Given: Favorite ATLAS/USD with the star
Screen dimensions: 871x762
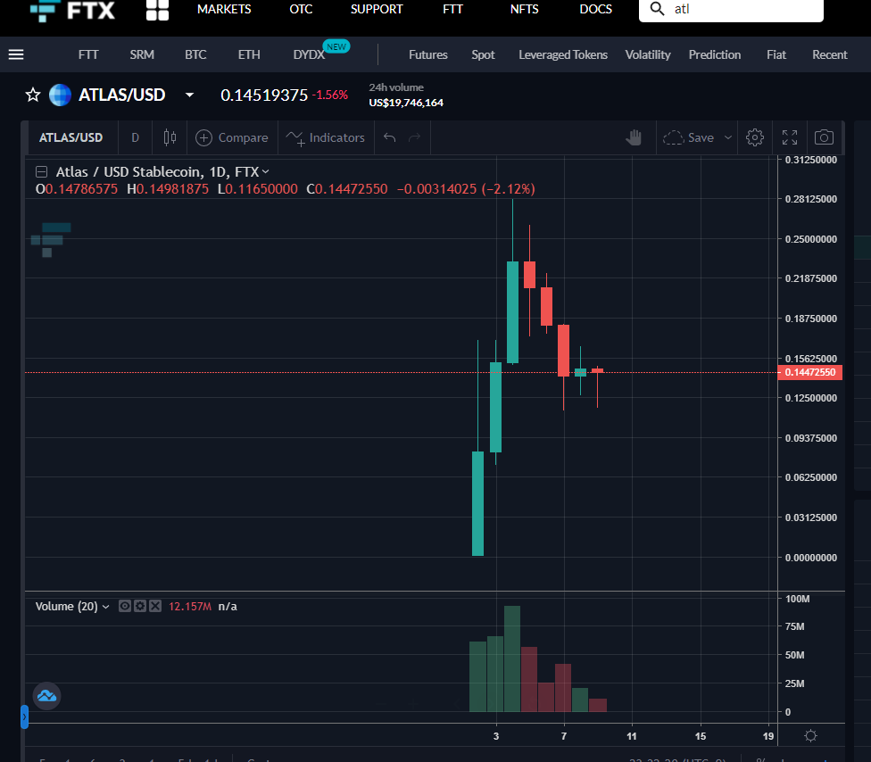Looking at the screenshot, I should click(33, 95).
